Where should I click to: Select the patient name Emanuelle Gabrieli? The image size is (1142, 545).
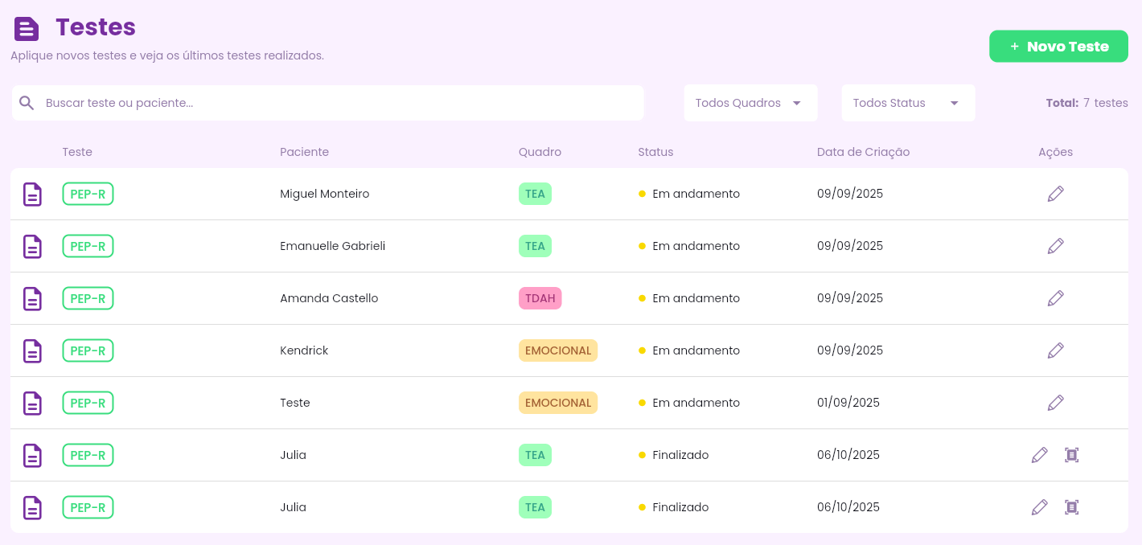tap(332, 246)
